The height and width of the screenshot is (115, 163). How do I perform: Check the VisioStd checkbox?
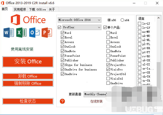108,79
